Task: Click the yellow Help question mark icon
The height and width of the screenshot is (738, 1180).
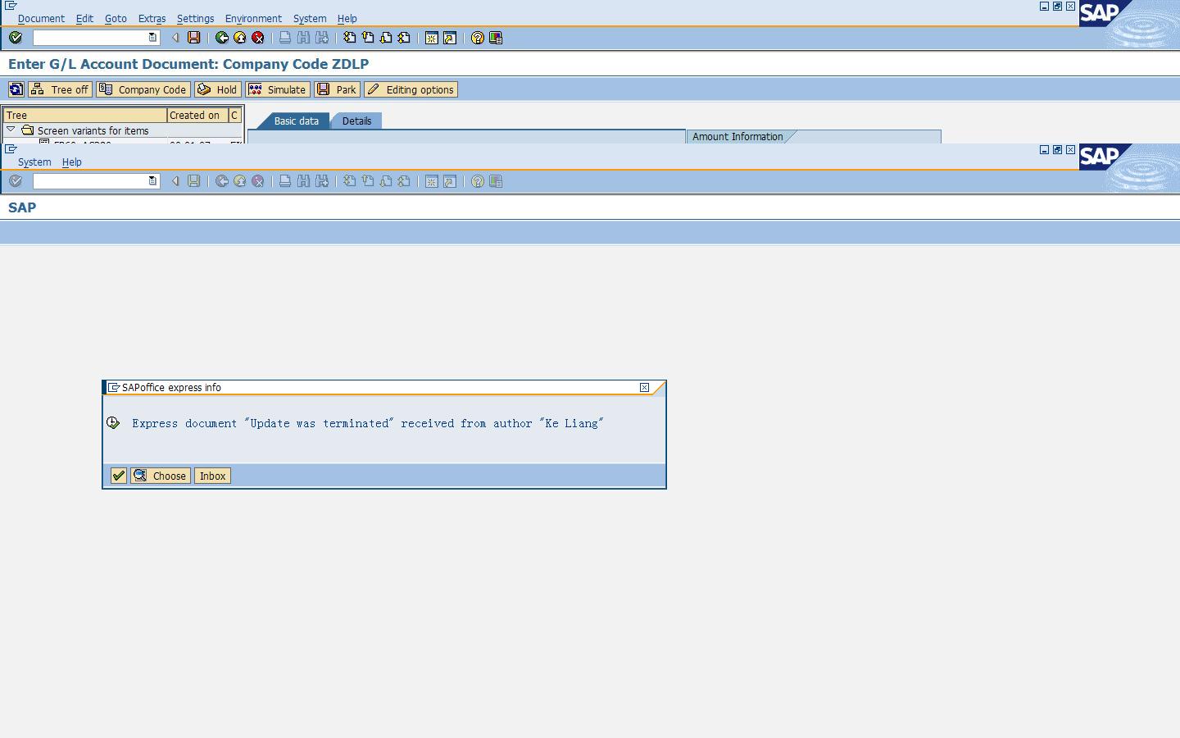Action: point(478,38)
